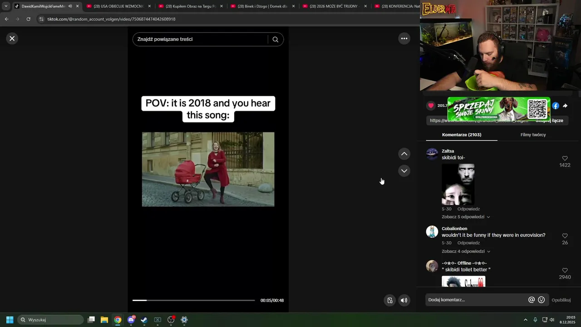
Task: Show hidden system tray icons
Action: (x=526, y=320)
